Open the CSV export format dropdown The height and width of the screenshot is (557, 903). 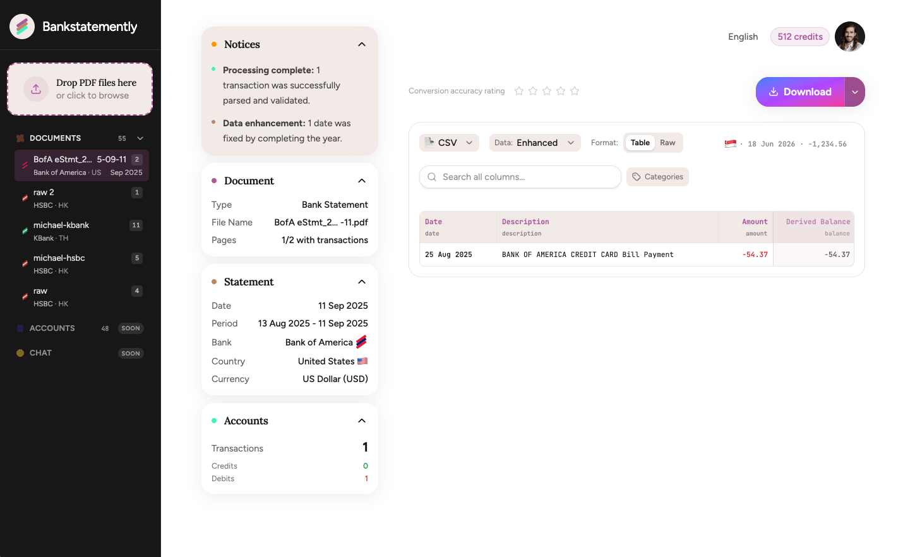tap(449, 143)
